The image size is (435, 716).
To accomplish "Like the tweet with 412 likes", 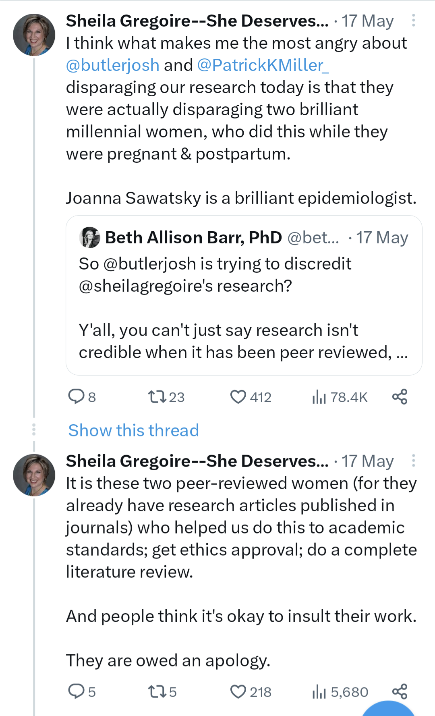I will click(238, 397).
